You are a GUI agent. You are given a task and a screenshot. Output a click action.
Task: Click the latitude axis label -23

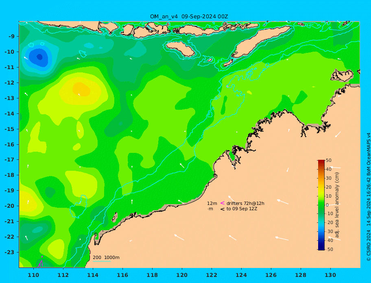pyautogui.click(x=9, y=252)
